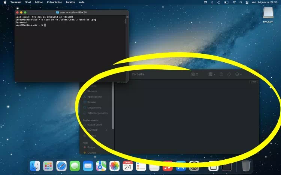Select the Rouge tag in the sidebar
Viewport: 281px width, 175px height.
(91, 147)
